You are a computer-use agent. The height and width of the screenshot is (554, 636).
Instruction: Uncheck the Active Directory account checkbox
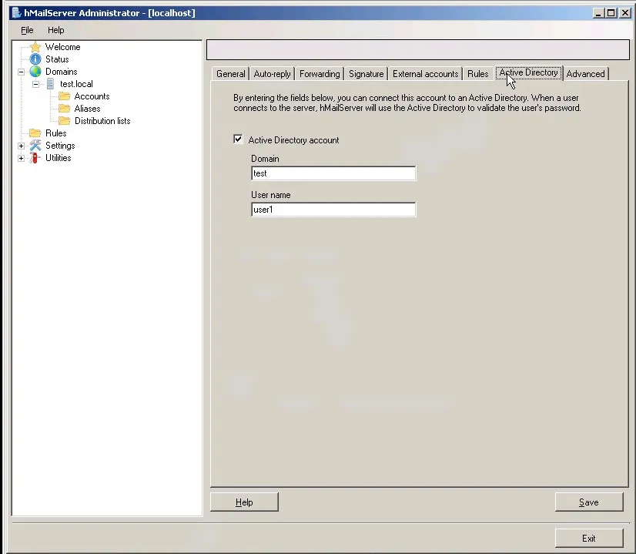(x=238, y=139)
